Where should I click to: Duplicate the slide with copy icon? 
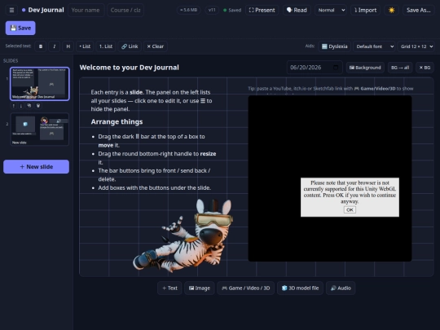point(29,105)
